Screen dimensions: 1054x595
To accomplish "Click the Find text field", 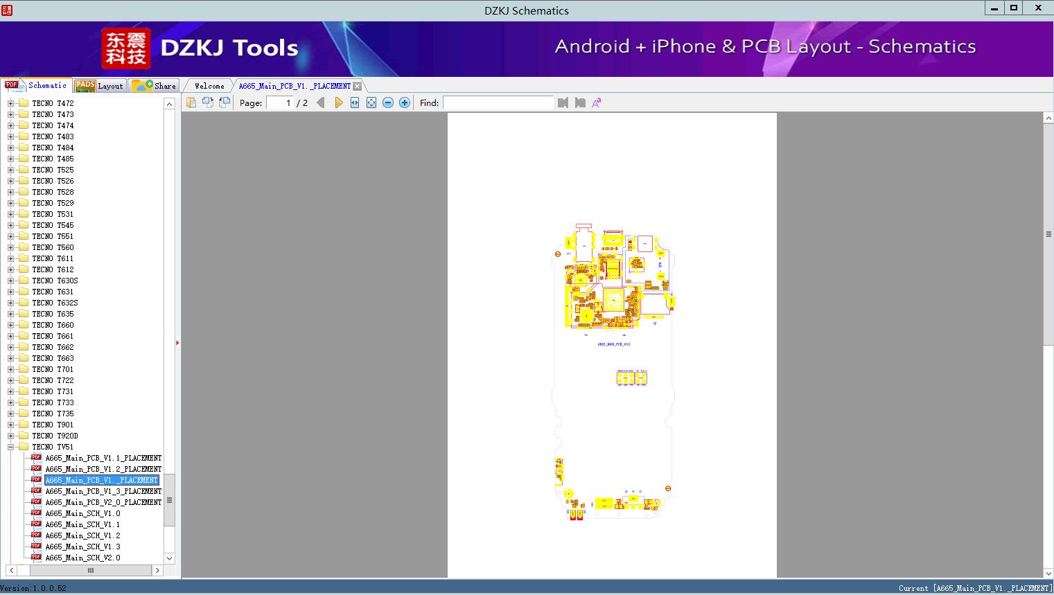I will (x=498, y=103).
